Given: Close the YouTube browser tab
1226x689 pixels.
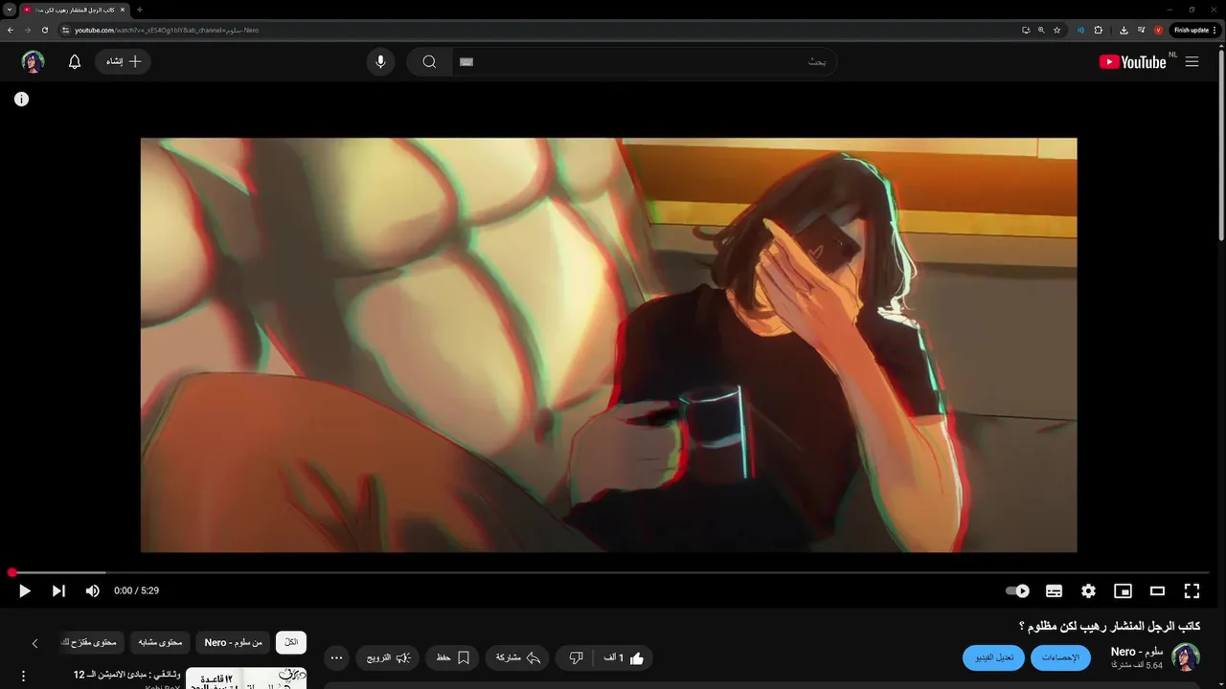Looking at the screenshot, I should (123, 10).
